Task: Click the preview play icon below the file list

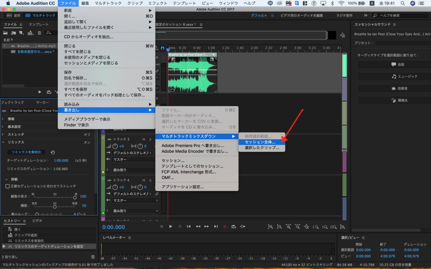Action: 40,92
